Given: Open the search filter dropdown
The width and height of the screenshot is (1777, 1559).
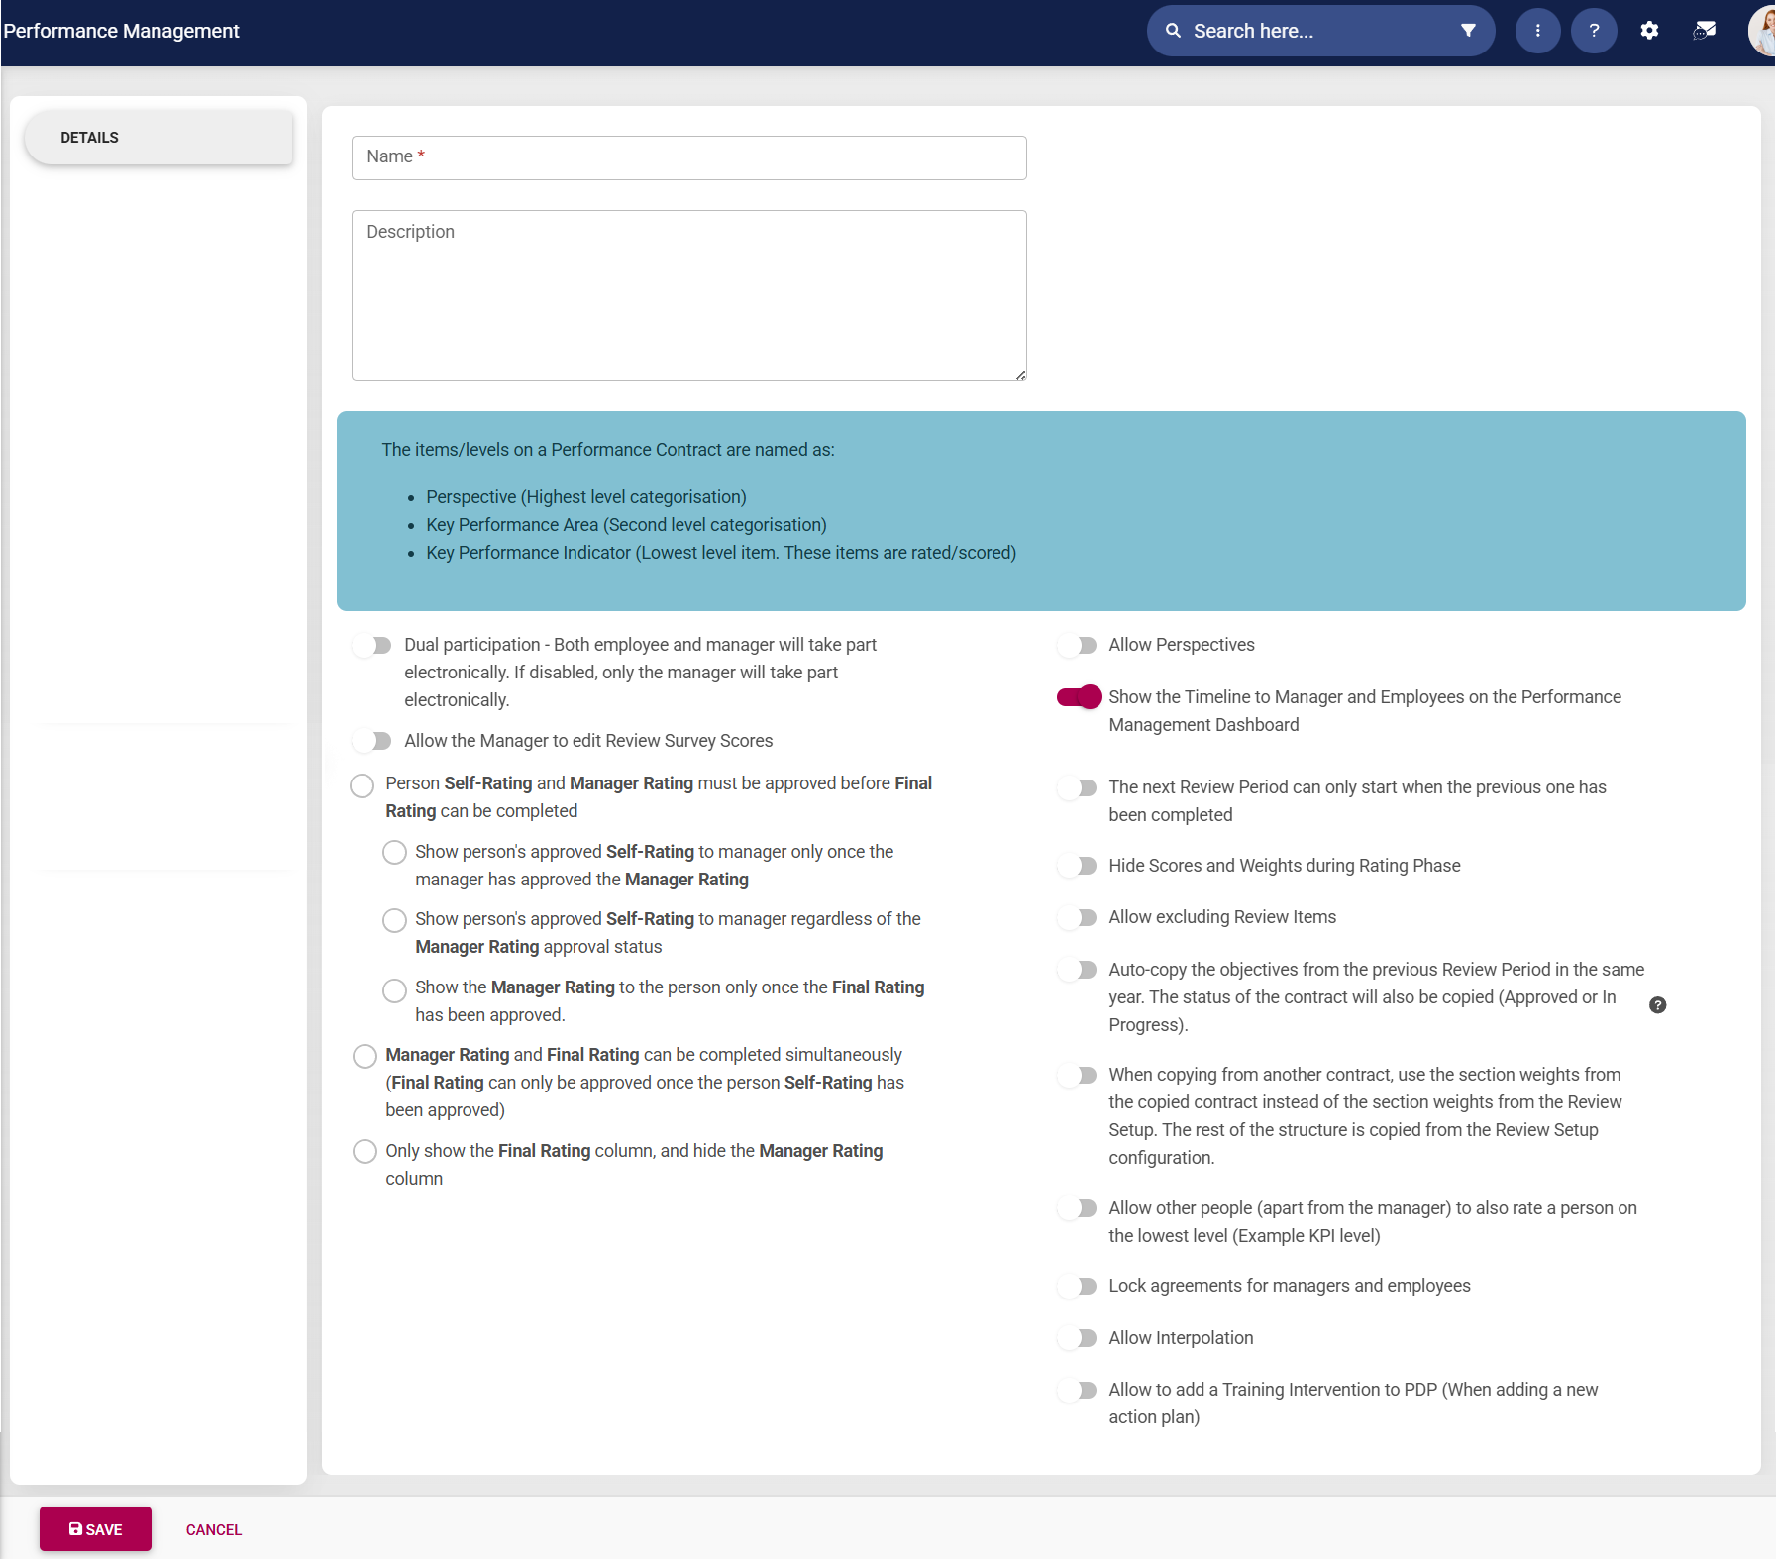Looking at the screenshot, I should click(1469, 31).
